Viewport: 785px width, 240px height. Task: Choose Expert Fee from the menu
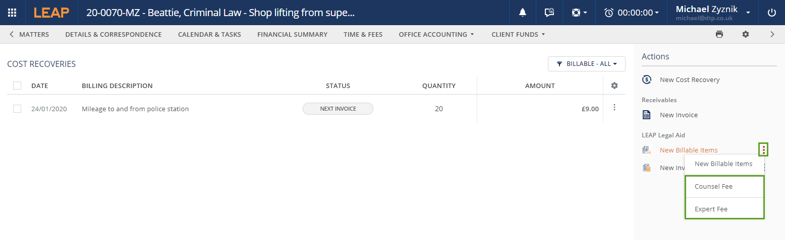pyautogui.click(x=711, y=209)
